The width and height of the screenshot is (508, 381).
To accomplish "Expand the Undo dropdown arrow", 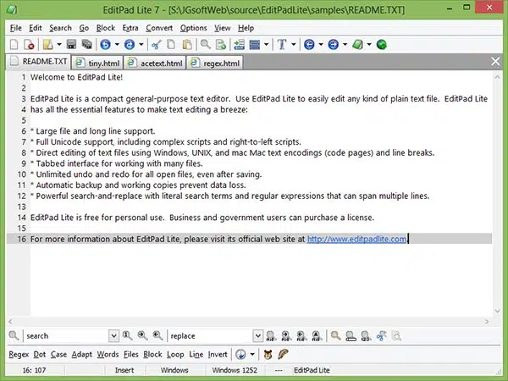I will click(x=117, y=44).
